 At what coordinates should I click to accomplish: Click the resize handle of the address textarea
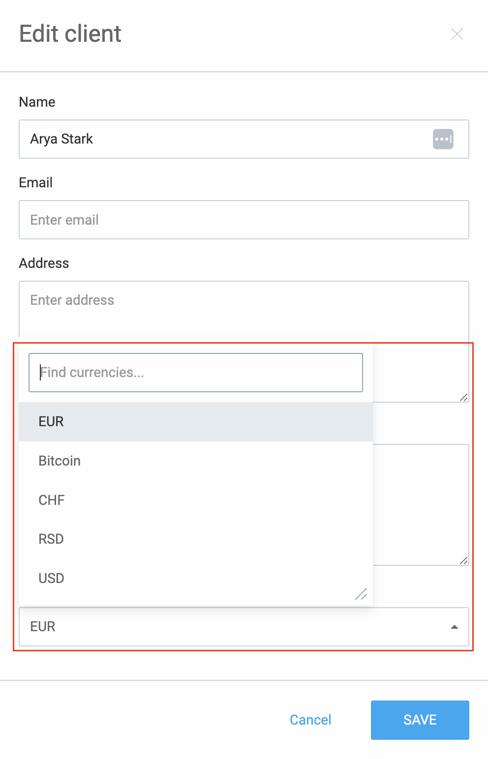point(463,397)
